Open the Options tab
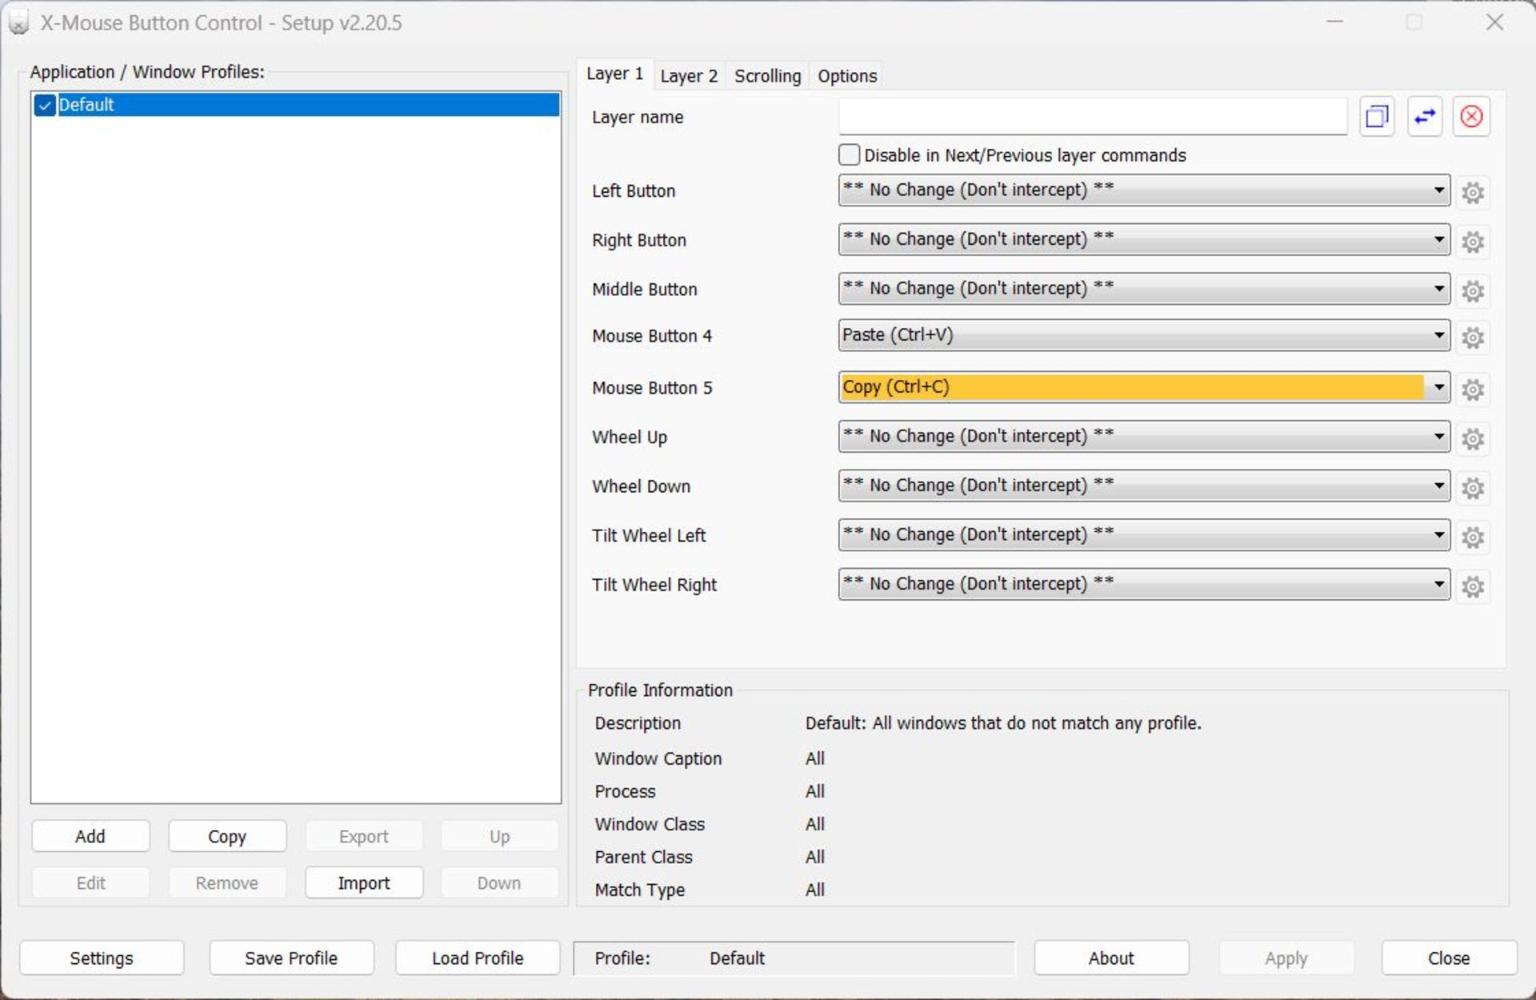This screenshot has width=1536, height=1000. coord(847,76)
